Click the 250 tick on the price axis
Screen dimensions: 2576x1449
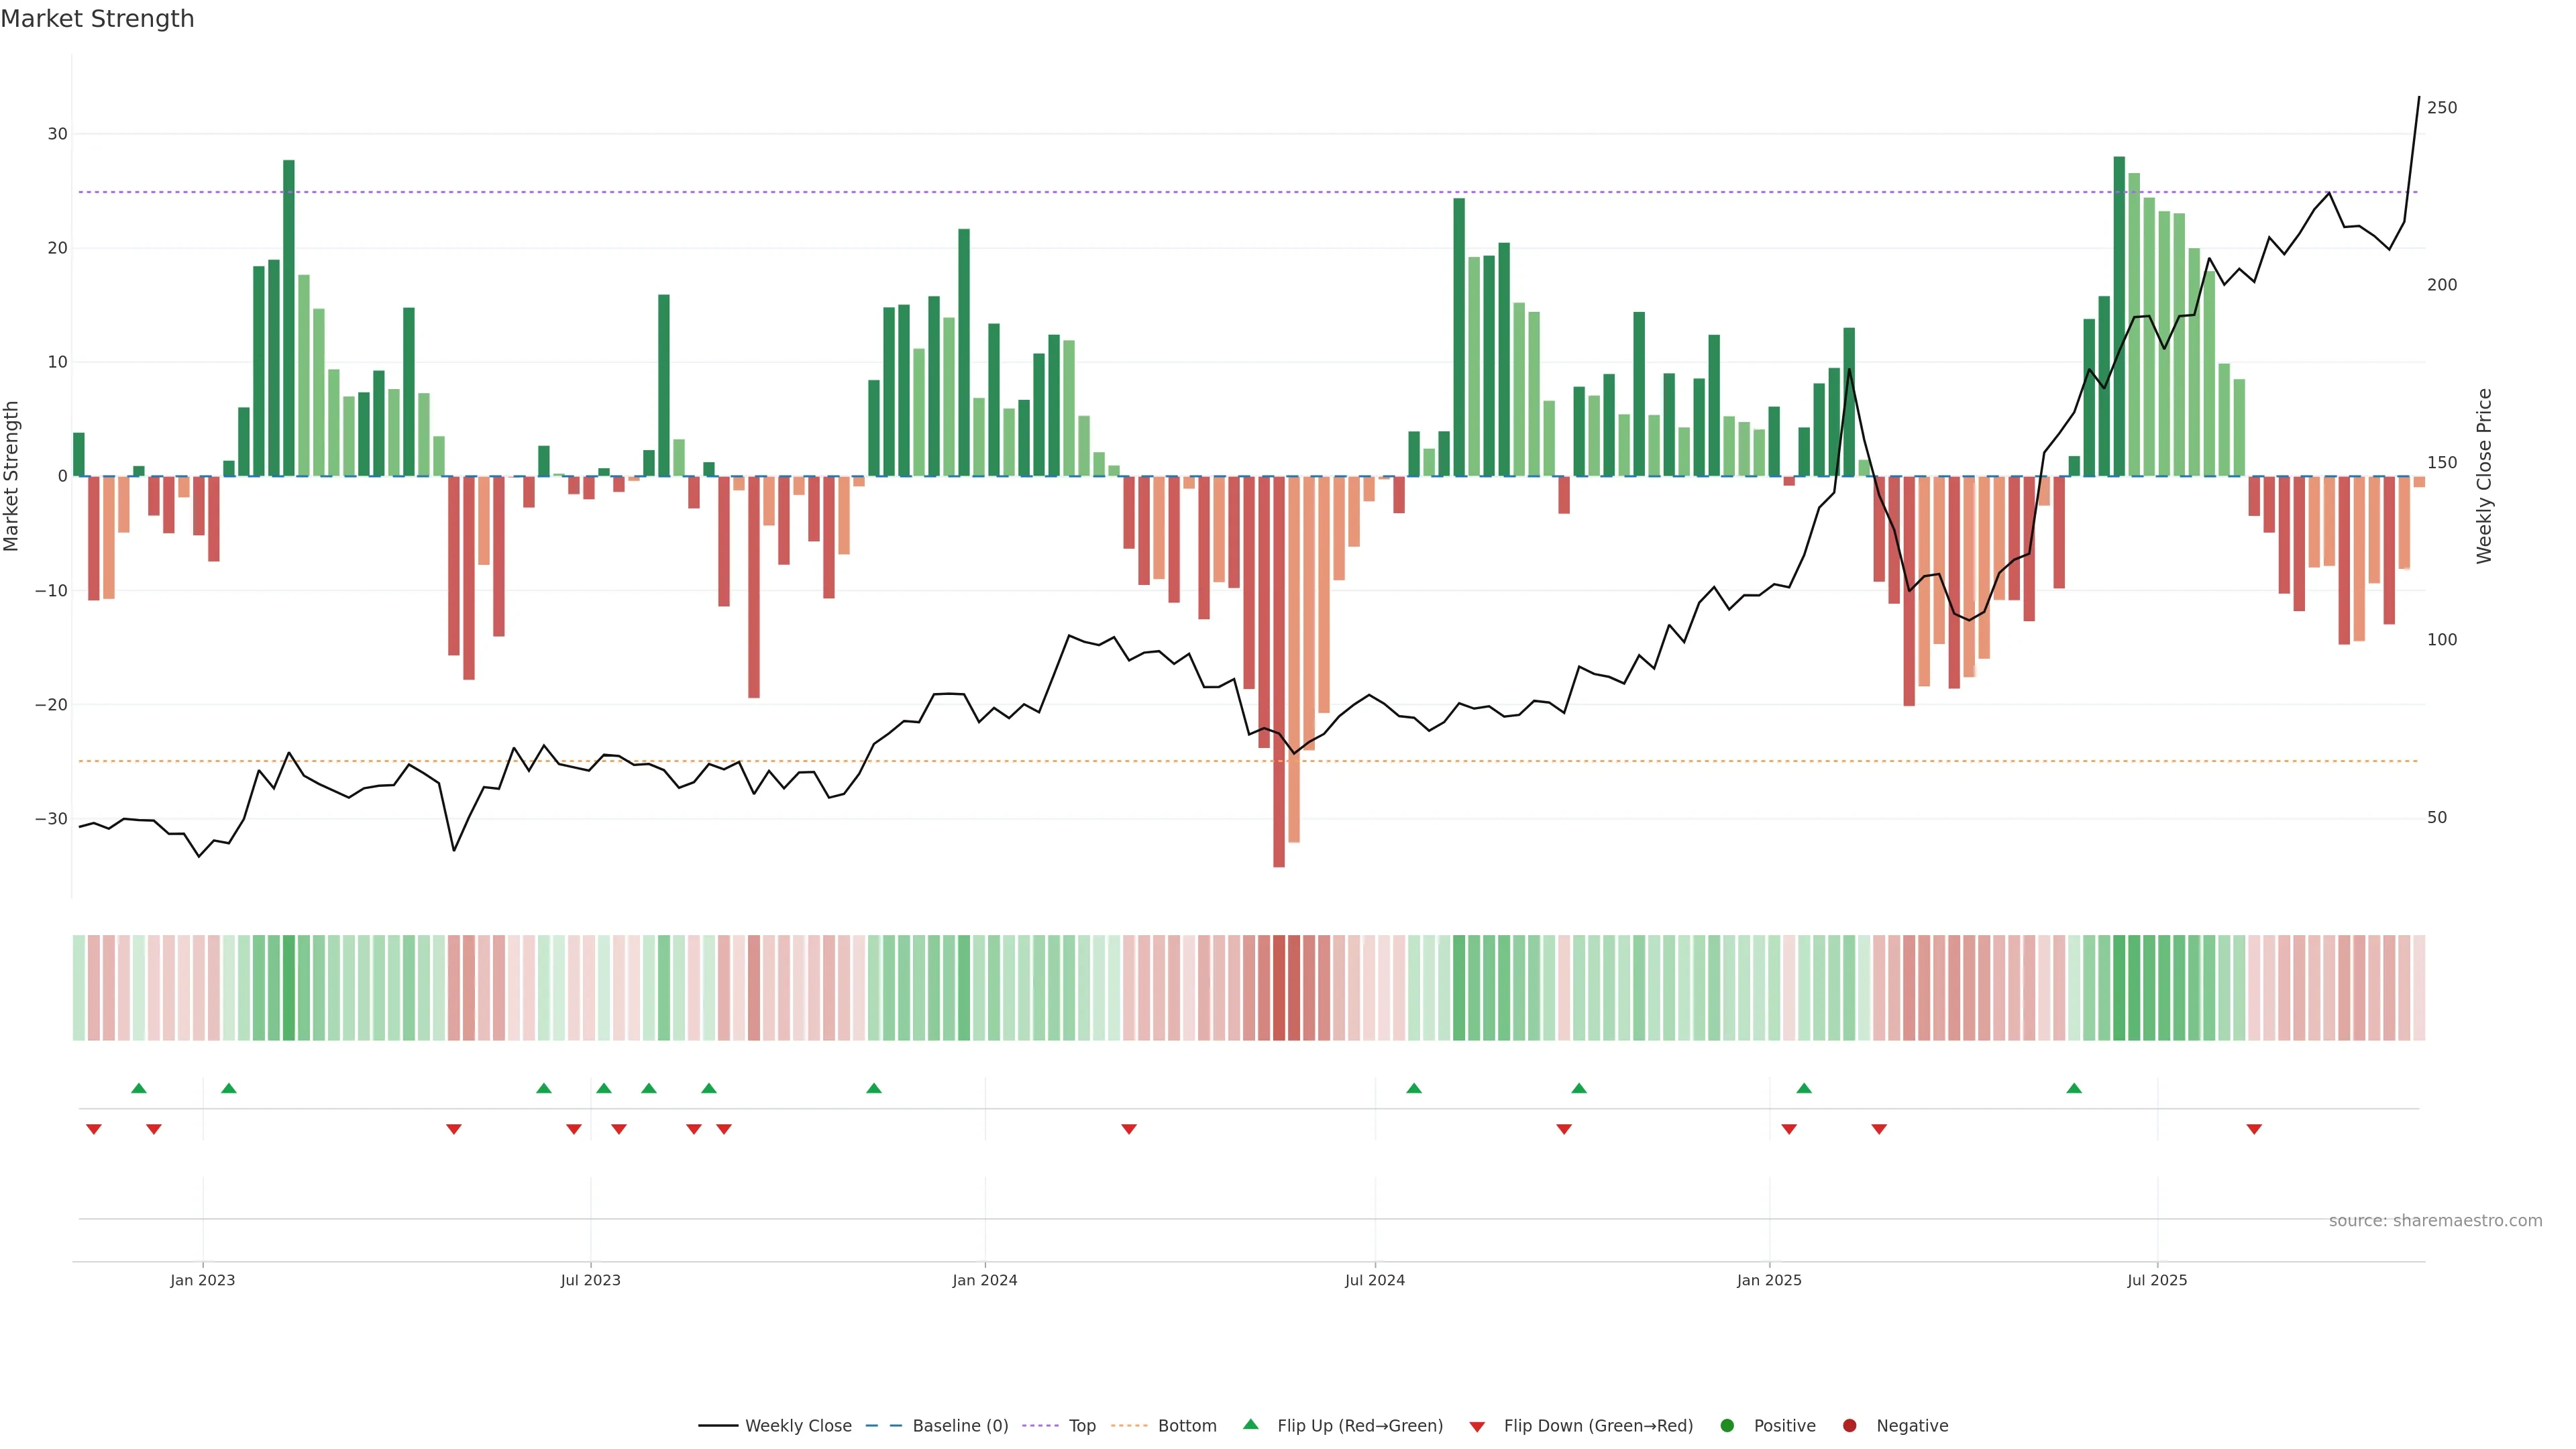[x=2441, y=108]
